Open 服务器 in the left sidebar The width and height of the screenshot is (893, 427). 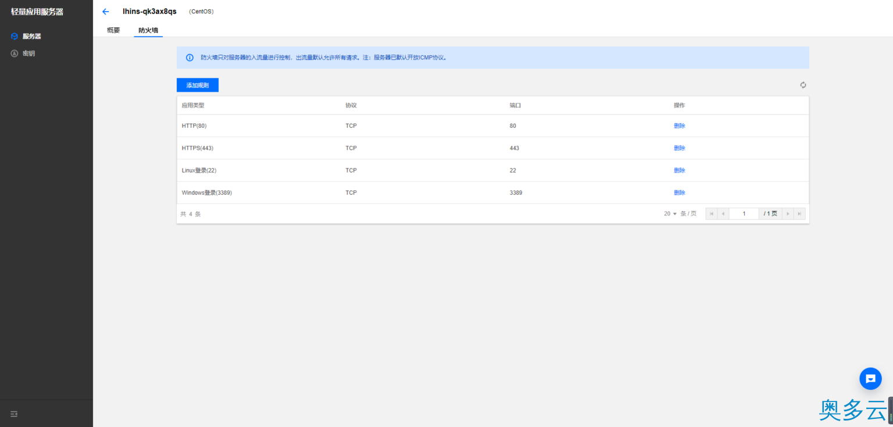click(32, 36)
